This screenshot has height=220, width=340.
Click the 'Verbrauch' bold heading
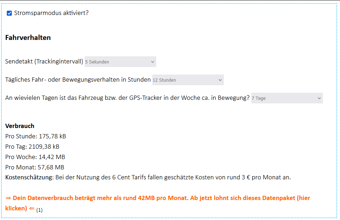click(x=20, y=126)
